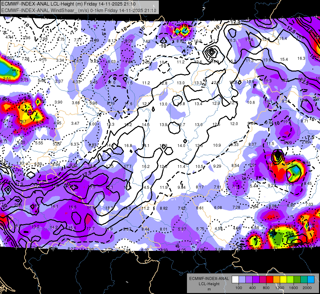This screenshot has width=320, height=294.
Task: Click the wind shear value '16.4'
Action: [283, 38]
